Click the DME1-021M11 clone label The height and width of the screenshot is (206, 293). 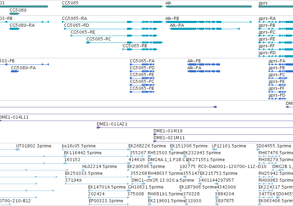tap(169, 138)
